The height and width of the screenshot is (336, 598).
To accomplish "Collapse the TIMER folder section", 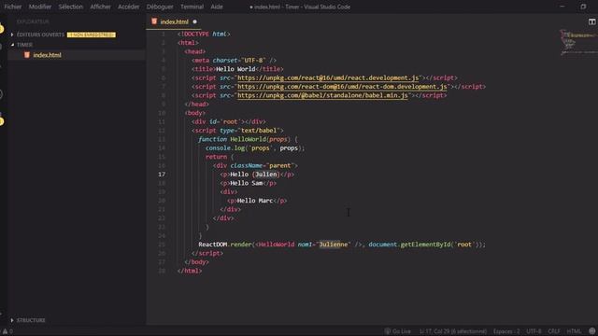I will 24,45.
